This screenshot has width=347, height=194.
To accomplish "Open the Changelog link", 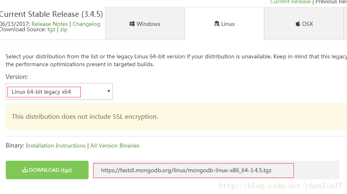I will coord(86,24).
